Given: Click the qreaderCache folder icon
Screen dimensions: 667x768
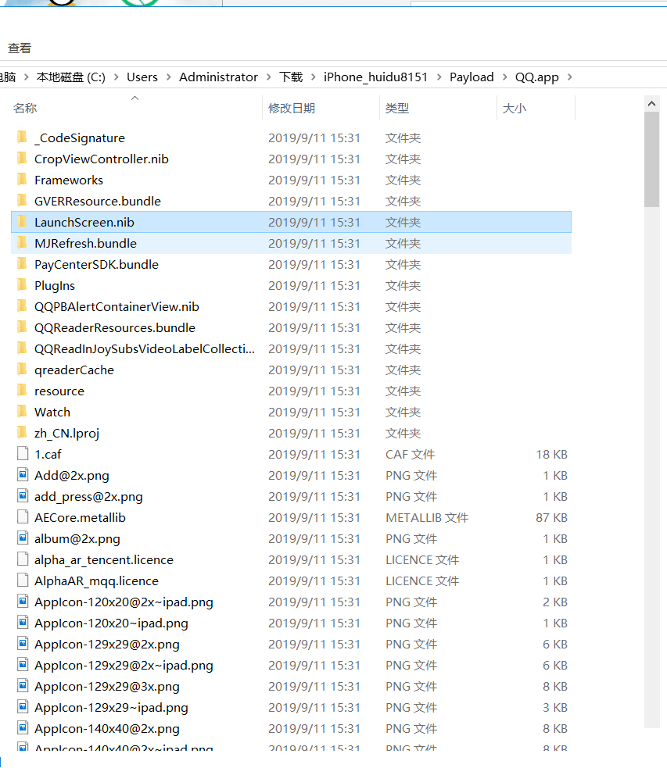Looking at the screenshot, I should (22, 369).
